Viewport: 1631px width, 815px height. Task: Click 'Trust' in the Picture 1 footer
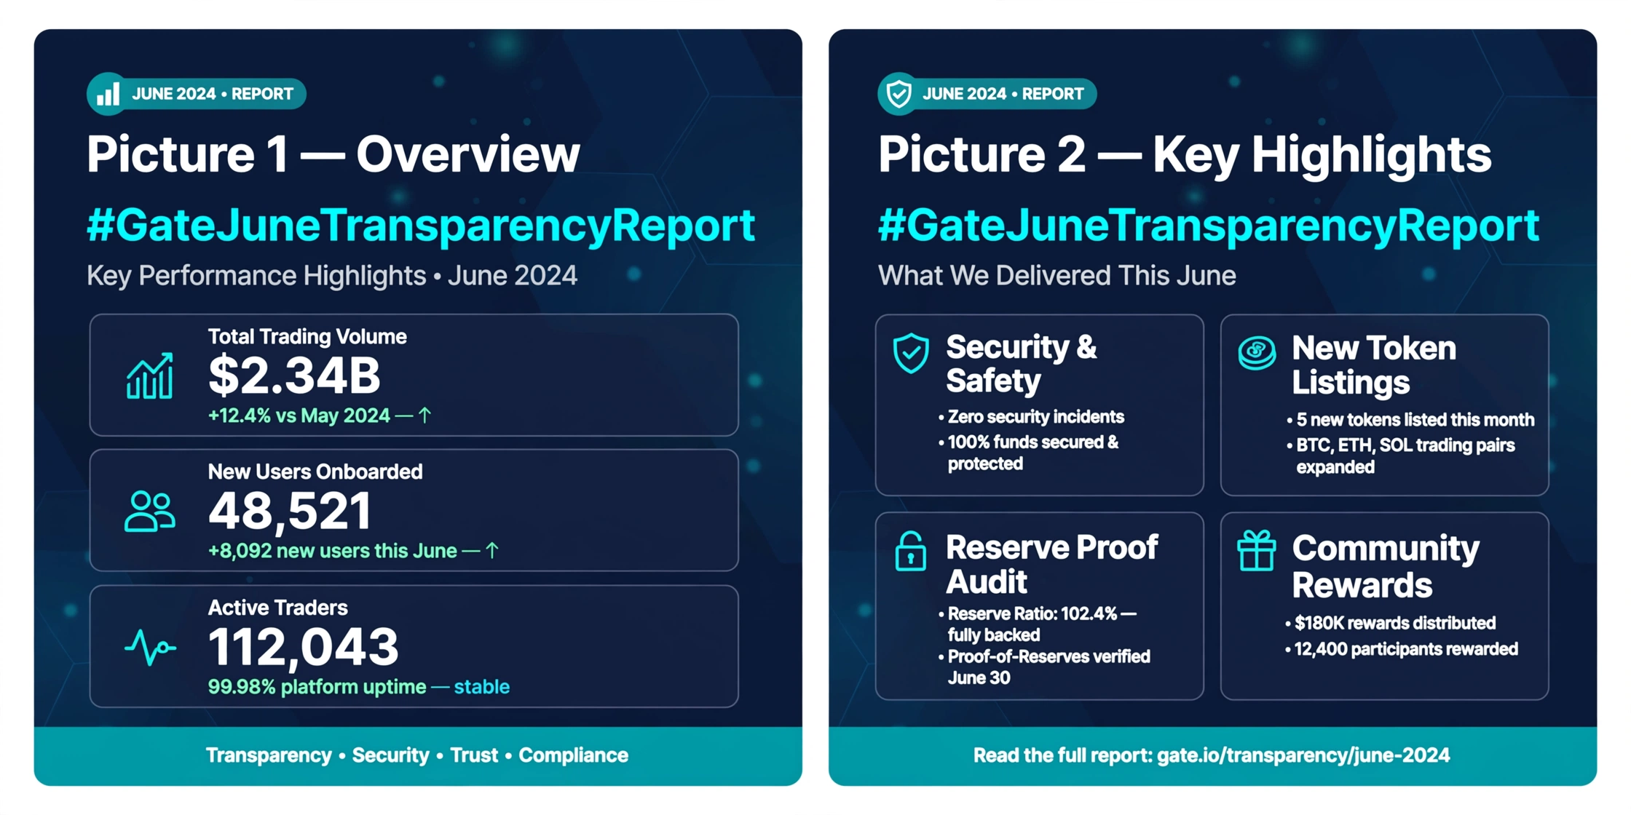point(474,755)
